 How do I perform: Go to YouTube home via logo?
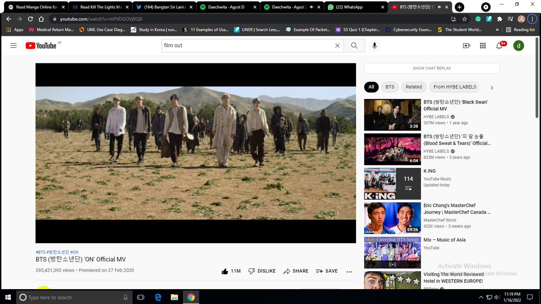click(x=41, y=45)
